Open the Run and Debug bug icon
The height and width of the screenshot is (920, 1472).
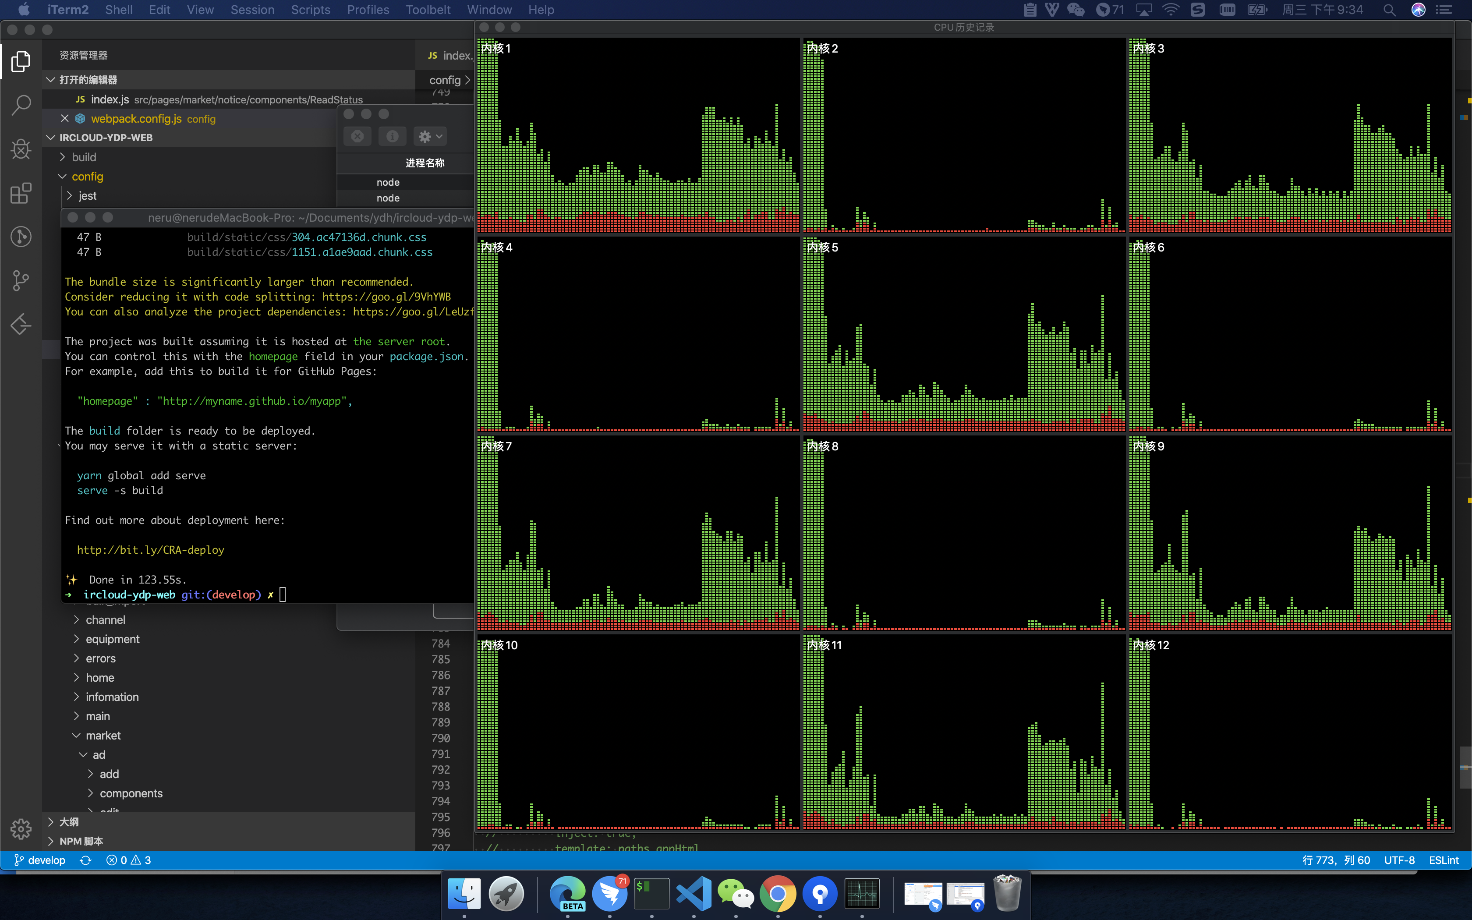click(21, 149)
